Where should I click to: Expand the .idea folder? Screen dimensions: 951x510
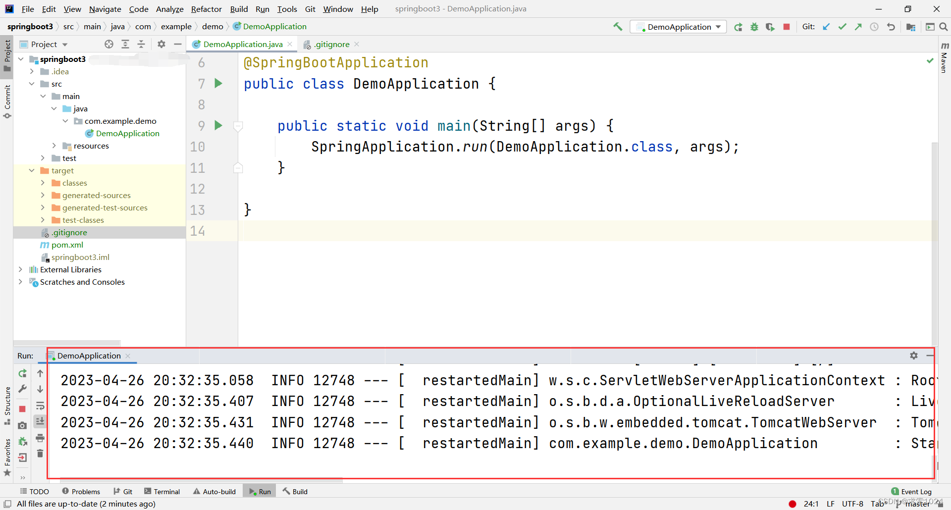(x=32, y=71)
